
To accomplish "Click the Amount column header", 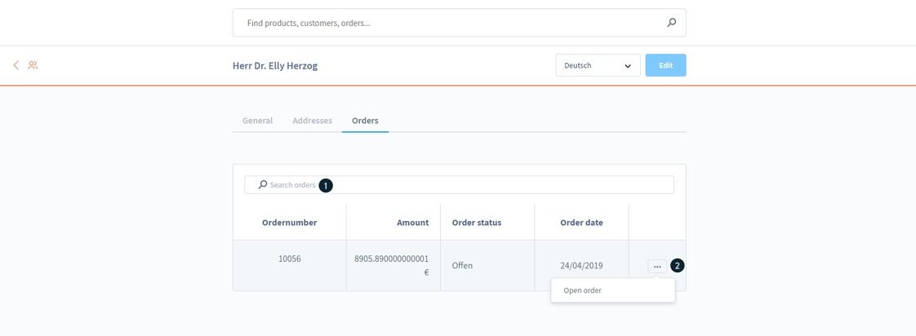I will coord(412,222).
